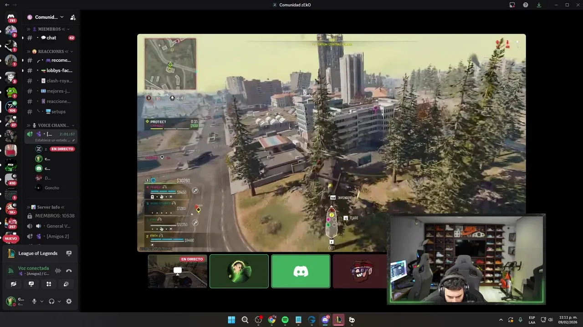Open the setups channel
Image resolution: width=583 pixels, height=327 pixels.
(x=51, y=111)
